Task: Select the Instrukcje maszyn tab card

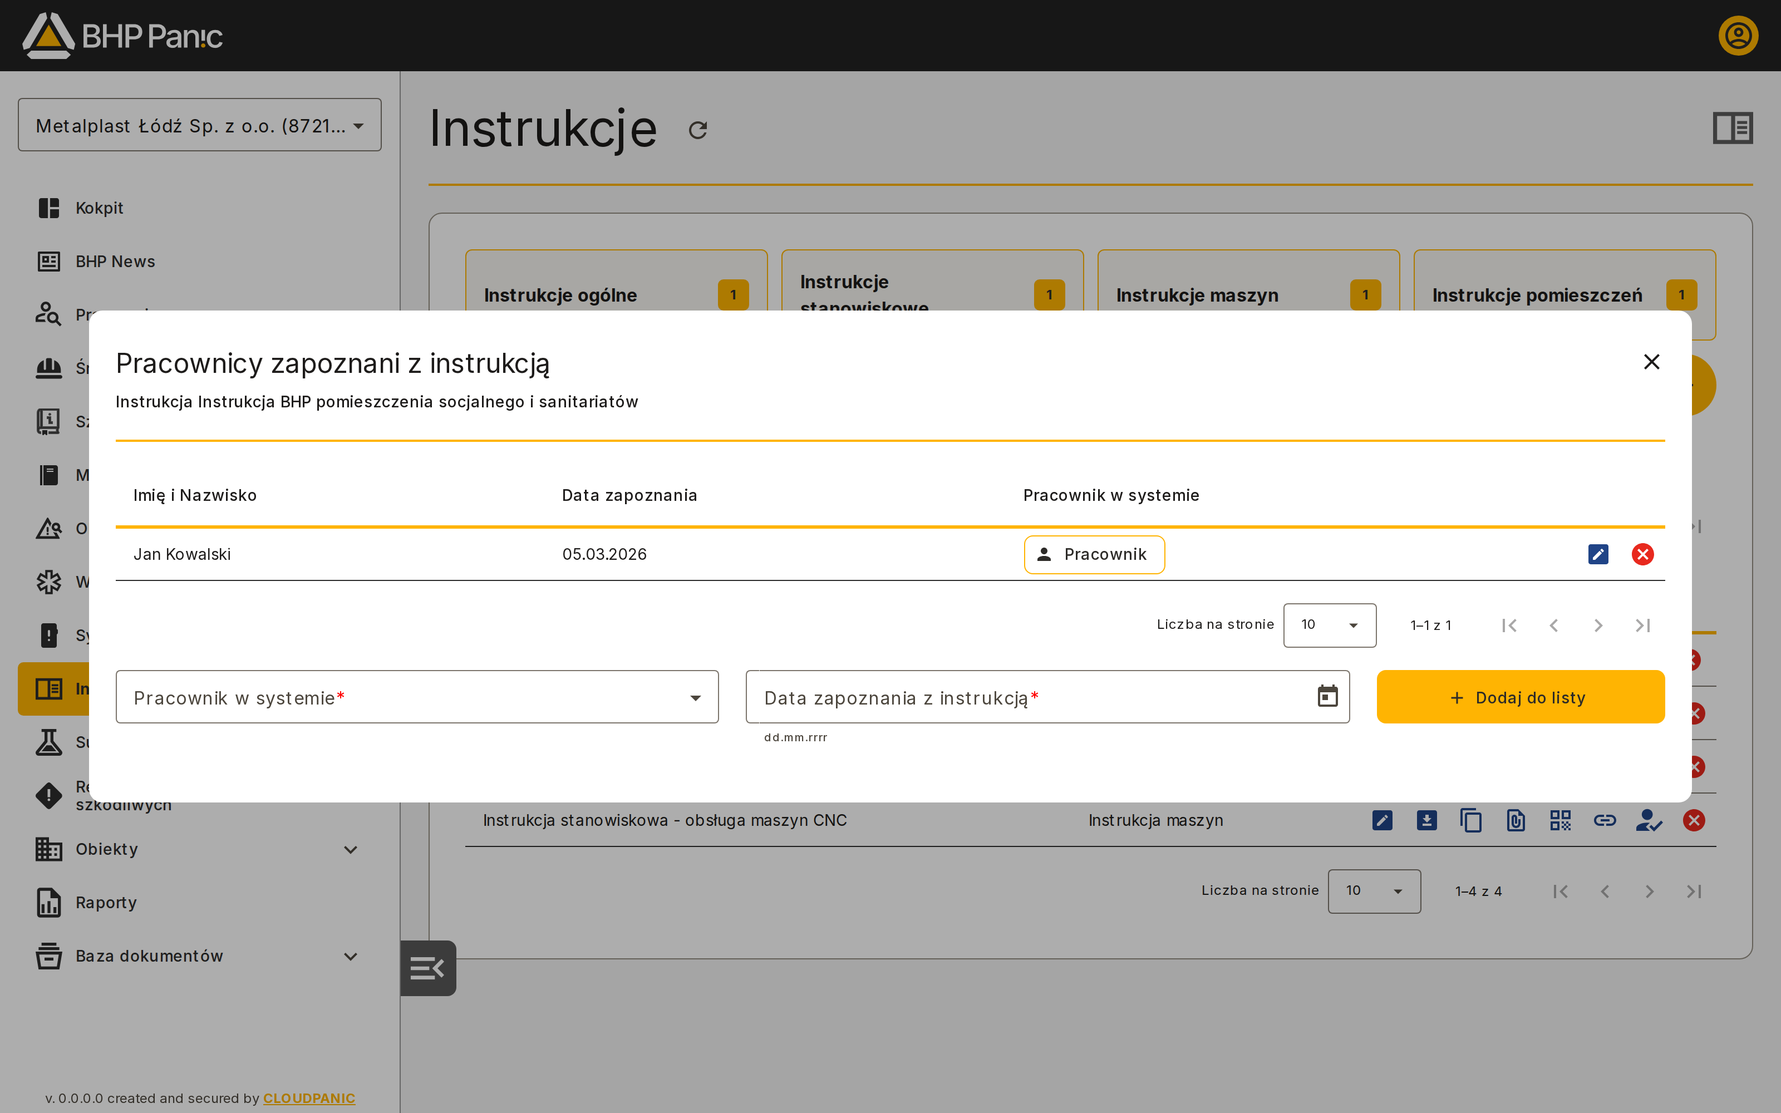Action: tap(1248, 295)
